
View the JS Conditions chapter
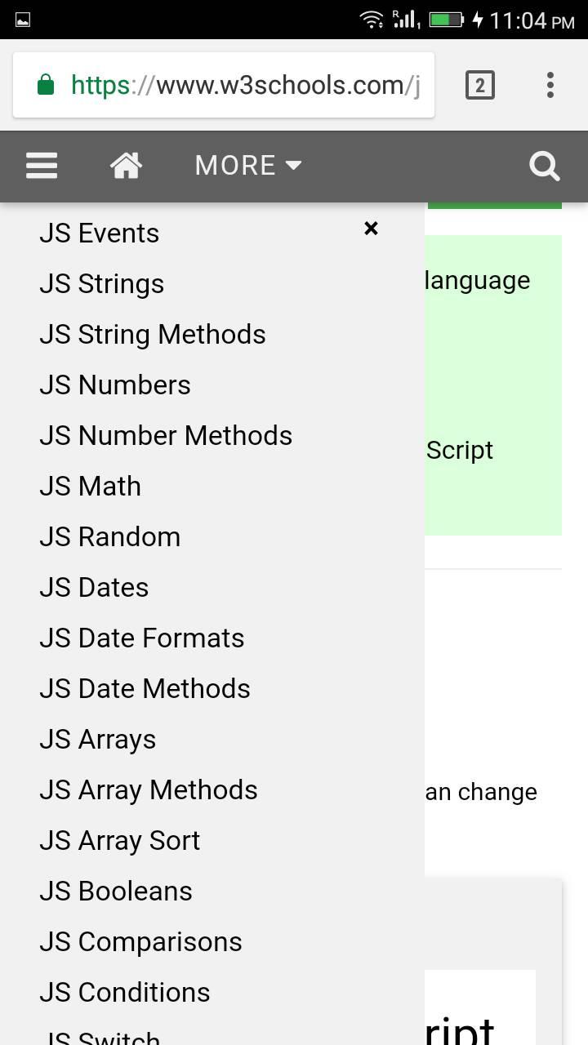[124, 993]
